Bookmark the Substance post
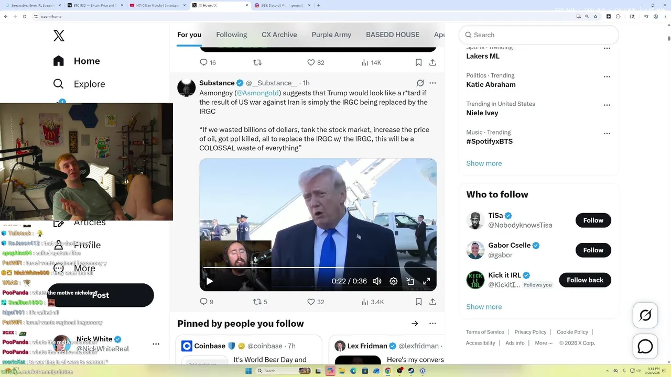This screenshot has height=377, width=671. click(418, 302)
